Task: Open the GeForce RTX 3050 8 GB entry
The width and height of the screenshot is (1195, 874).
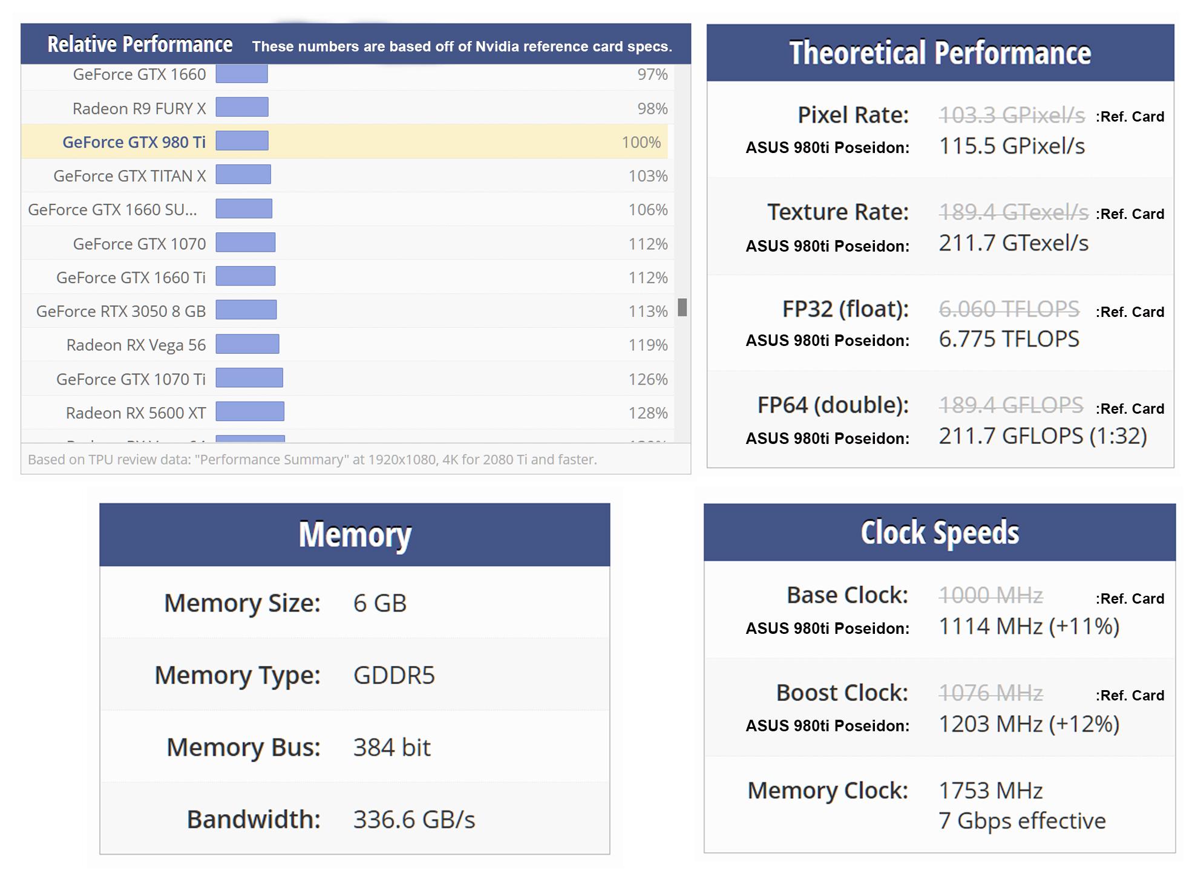Action: pos(121,311)
